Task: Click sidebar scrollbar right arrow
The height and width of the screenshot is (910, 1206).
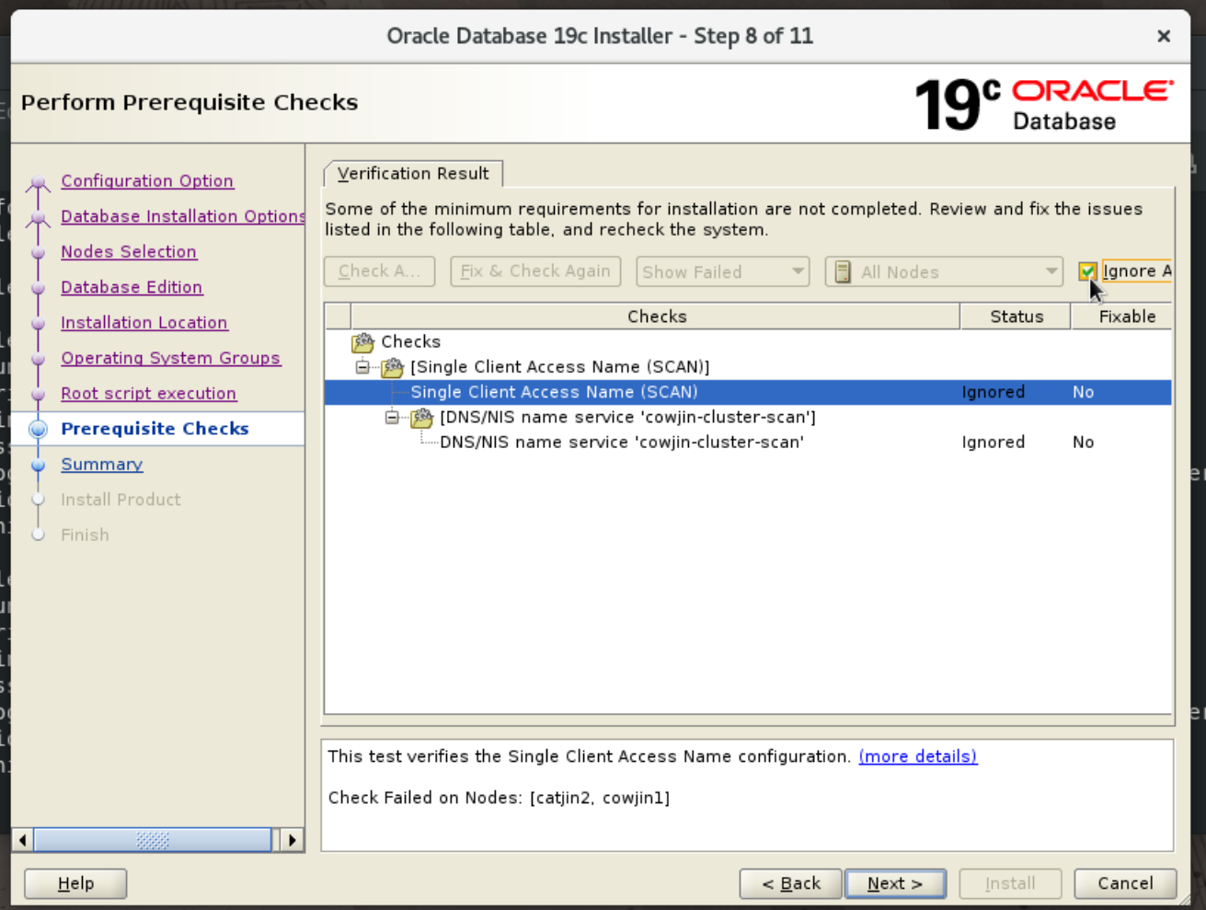Action: [293, 840]
